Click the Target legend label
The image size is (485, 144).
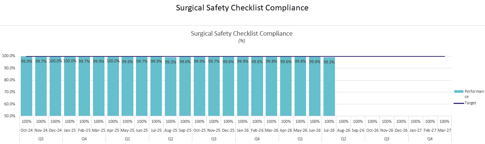click(470, 103)
